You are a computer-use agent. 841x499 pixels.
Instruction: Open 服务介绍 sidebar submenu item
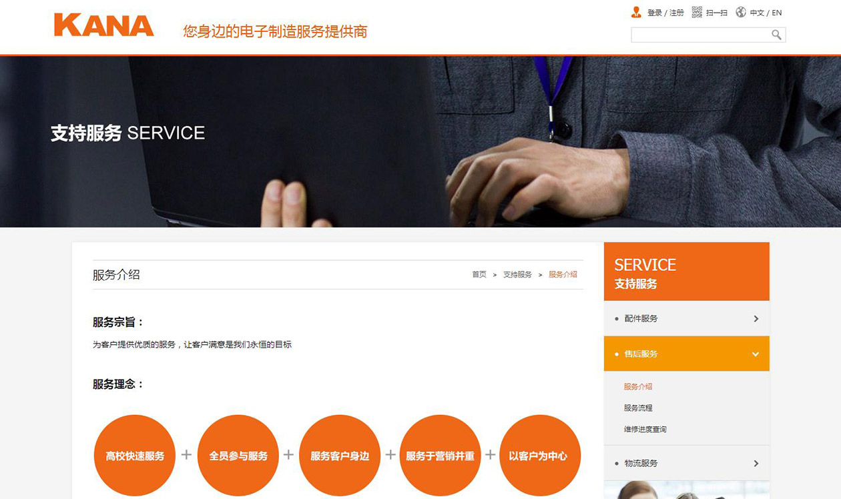click(x=638, y=386)
